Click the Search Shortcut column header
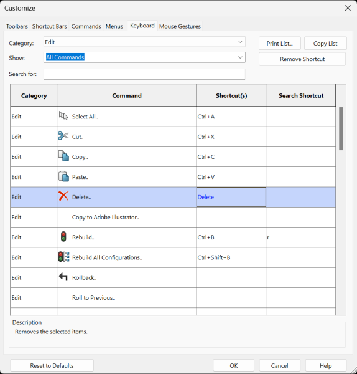The width and height of the screenshot is (357, 374). [301, 95]
